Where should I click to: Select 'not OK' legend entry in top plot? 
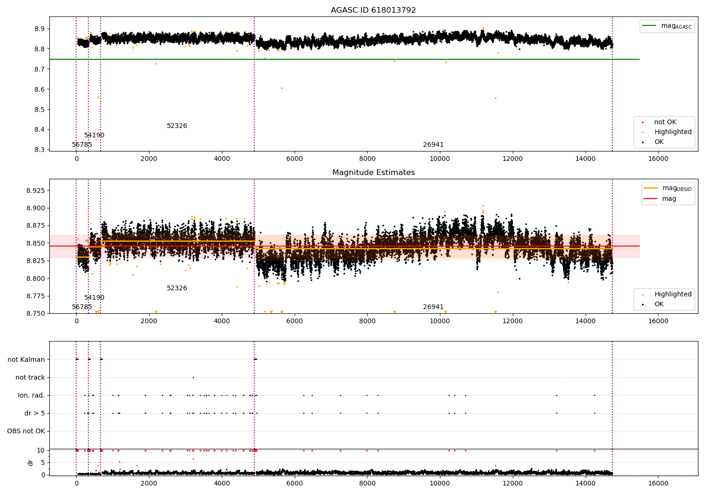click(x=665, y=122)
